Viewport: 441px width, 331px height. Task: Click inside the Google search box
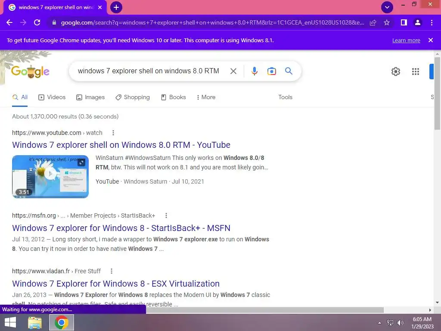point(149,71)
